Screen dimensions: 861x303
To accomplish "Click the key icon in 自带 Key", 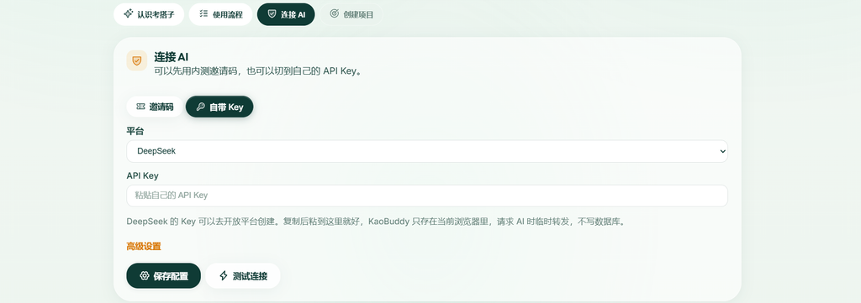I will tap(200, 107).
